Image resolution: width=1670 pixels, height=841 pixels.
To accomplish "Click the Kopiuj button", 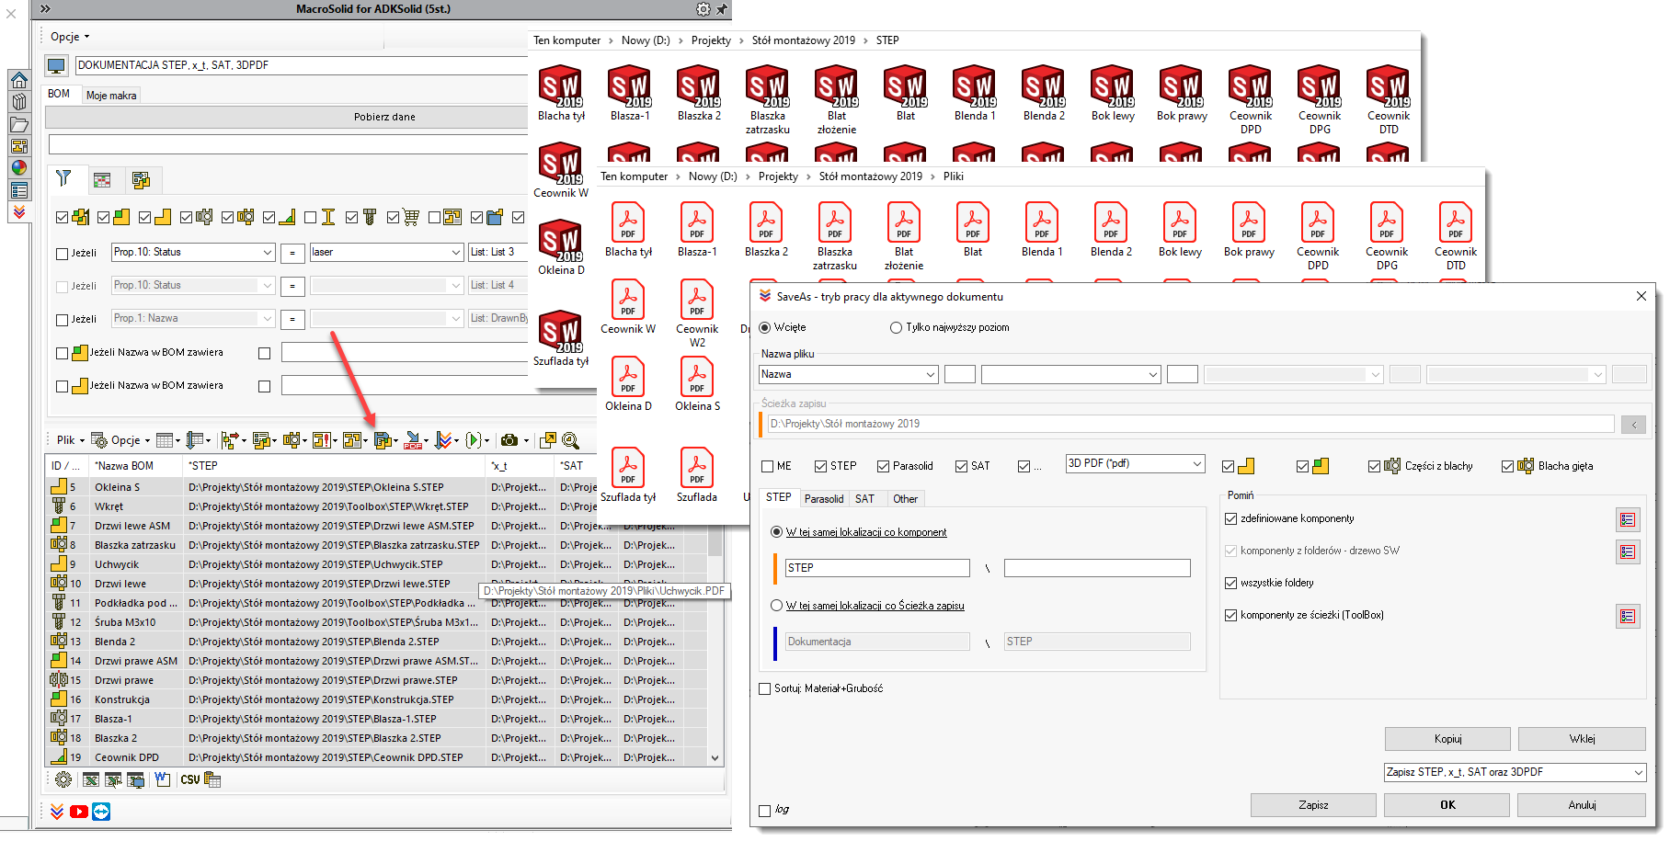I will [x=1447, y=739].
